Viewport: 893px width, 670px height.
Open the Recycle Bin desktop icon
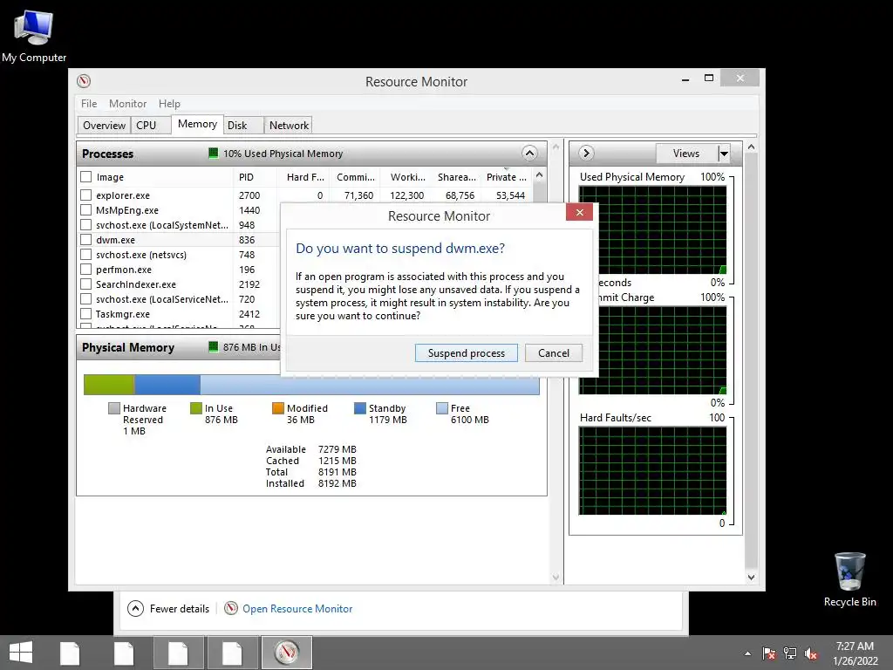tap(849, 579)
